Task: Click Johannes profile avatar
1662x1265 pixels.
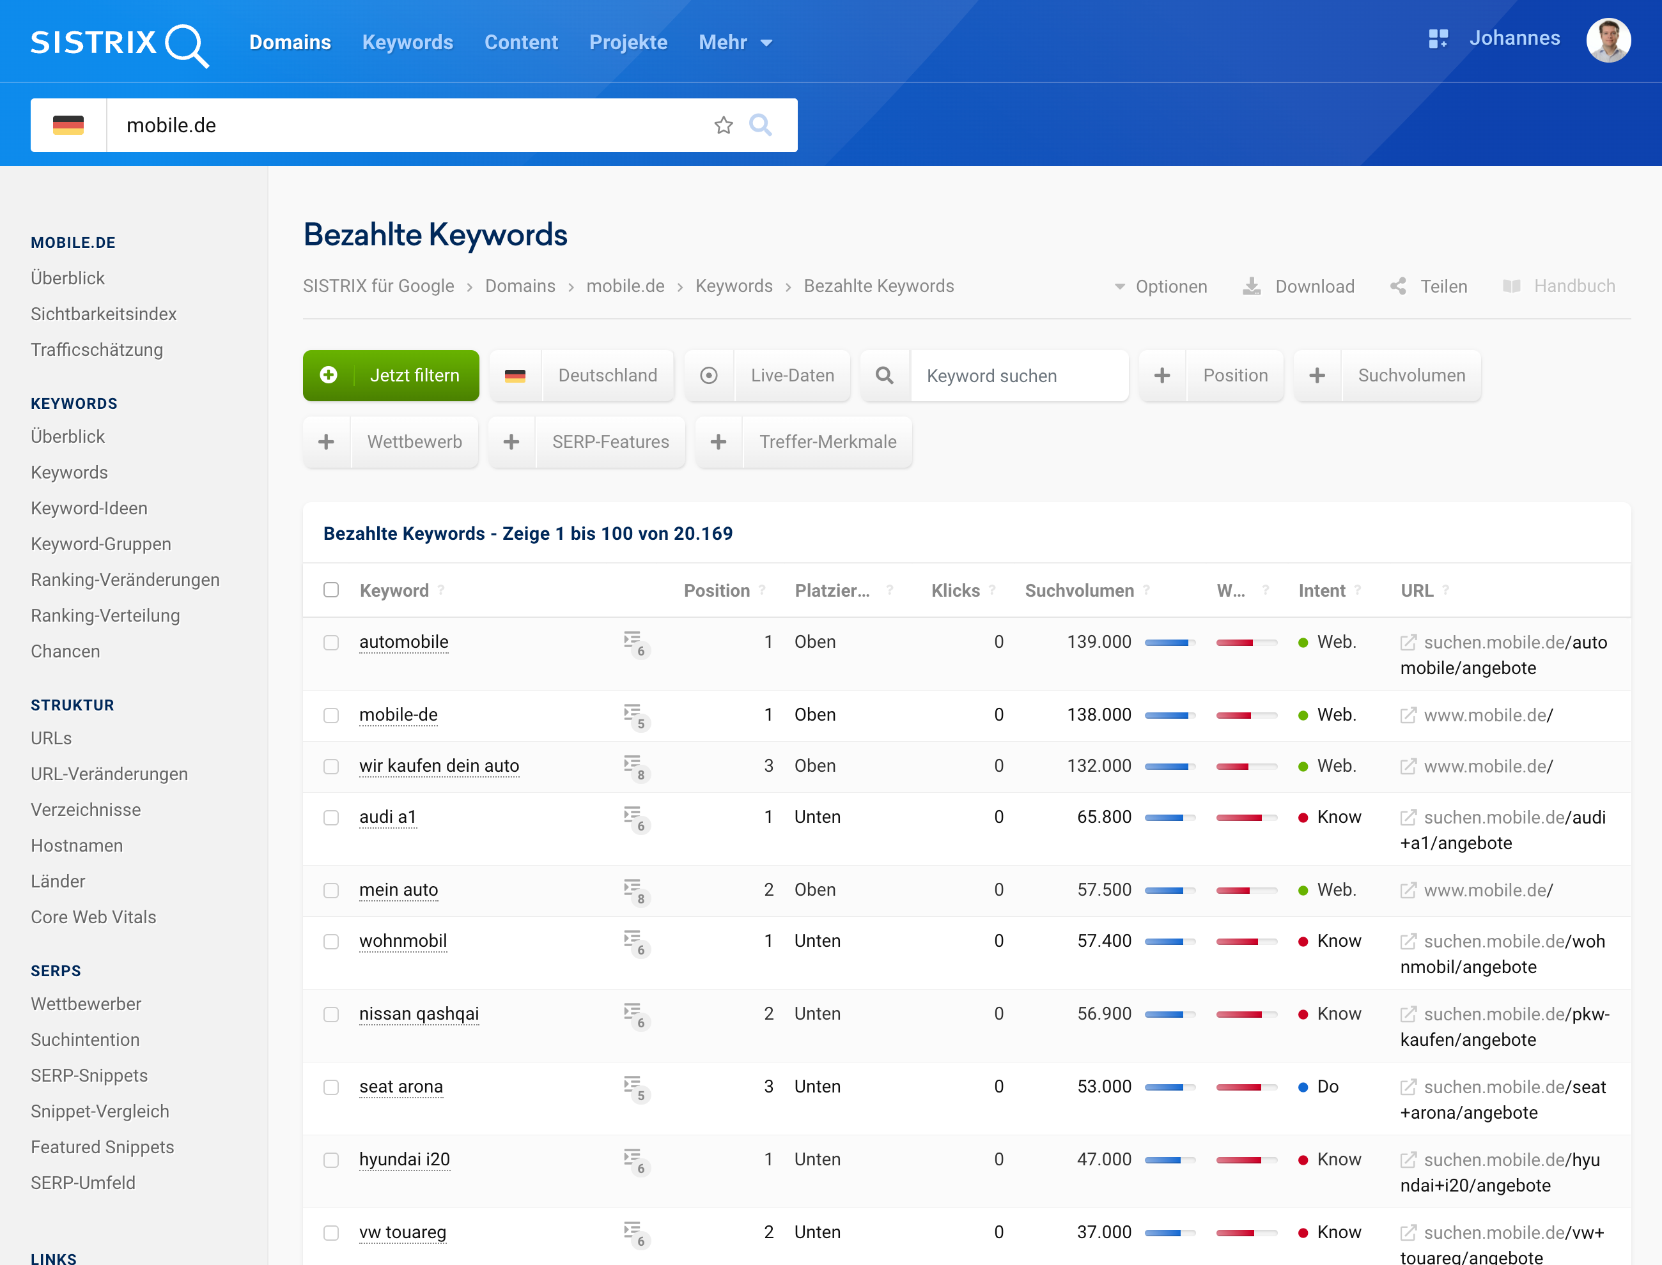Action: coord(1608,41)
